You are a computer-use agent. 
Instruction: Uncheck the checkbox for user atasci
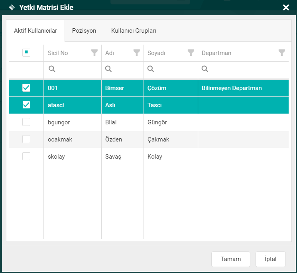click(x=26, y=105)
